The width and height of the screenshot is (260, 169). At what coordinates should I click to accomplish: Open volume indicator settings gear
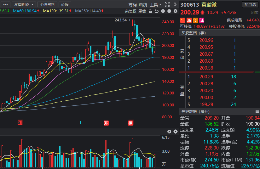click(x=176, y=132)
